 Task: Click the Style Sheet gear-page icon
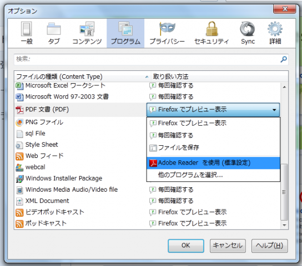click(19, 145)
